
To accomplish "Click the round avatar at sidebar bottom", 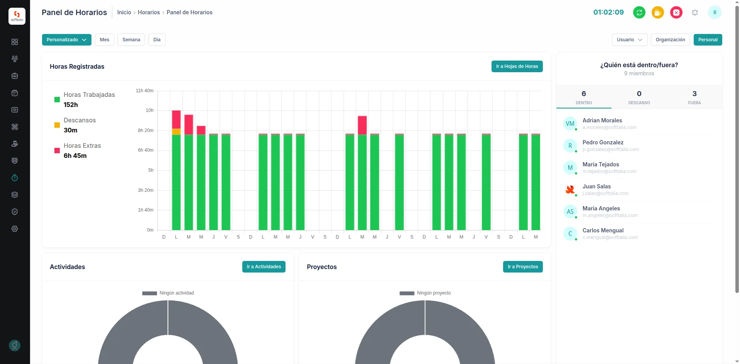I will point(15,345).
